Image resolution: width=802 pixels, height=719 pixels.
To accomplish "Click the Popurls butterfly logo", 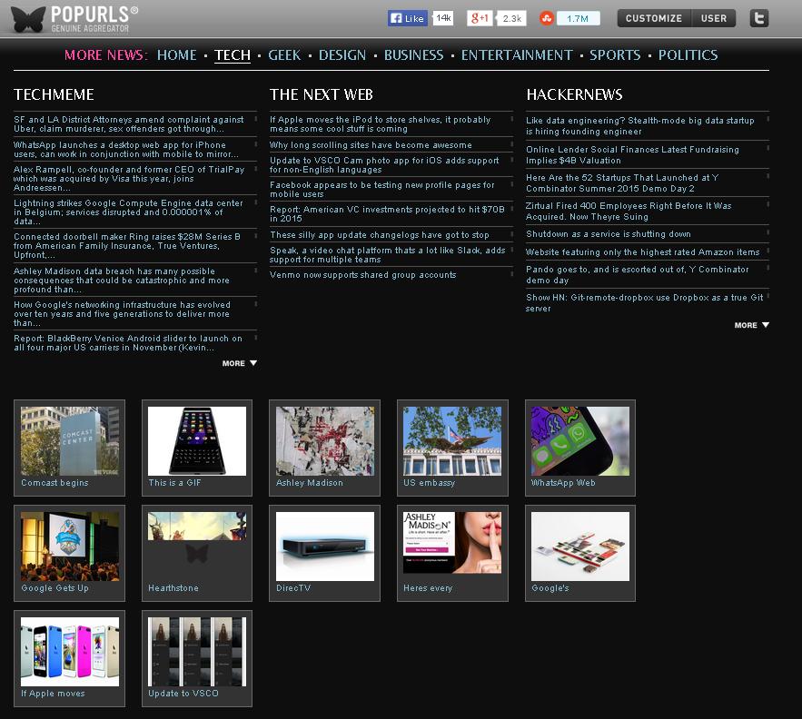I will pyautogui.click(x=27, y=18).
